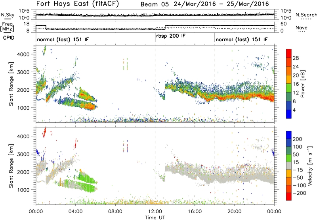Select the green 12–16 dB Power colorbar segment
This screenshot has height=220, width=317.
point(289,88)
